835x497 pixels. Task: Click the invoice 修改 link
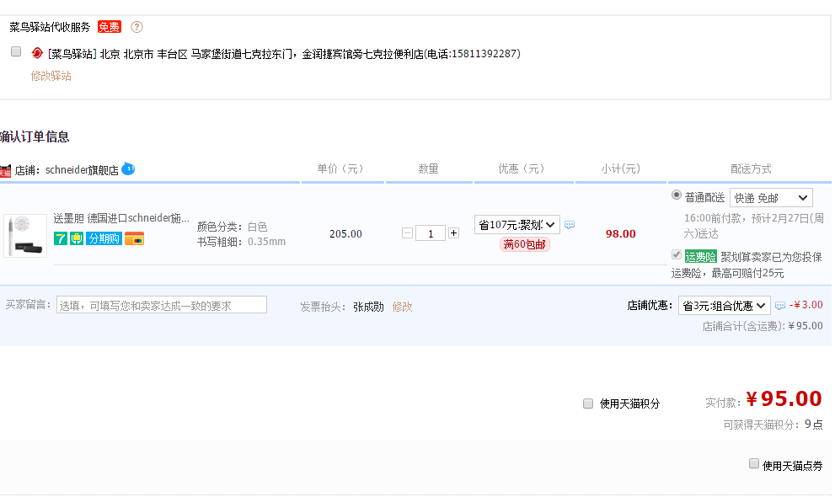coord(402,307)
